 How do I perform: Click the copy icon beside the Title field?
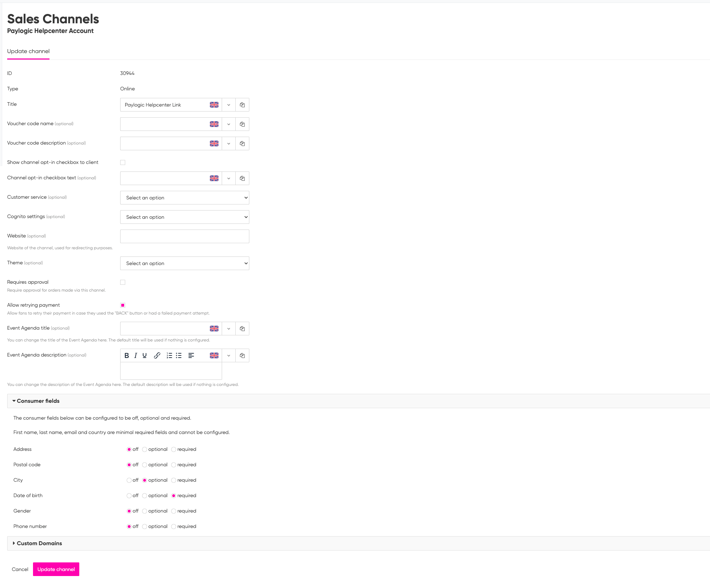tap(242, 105)
